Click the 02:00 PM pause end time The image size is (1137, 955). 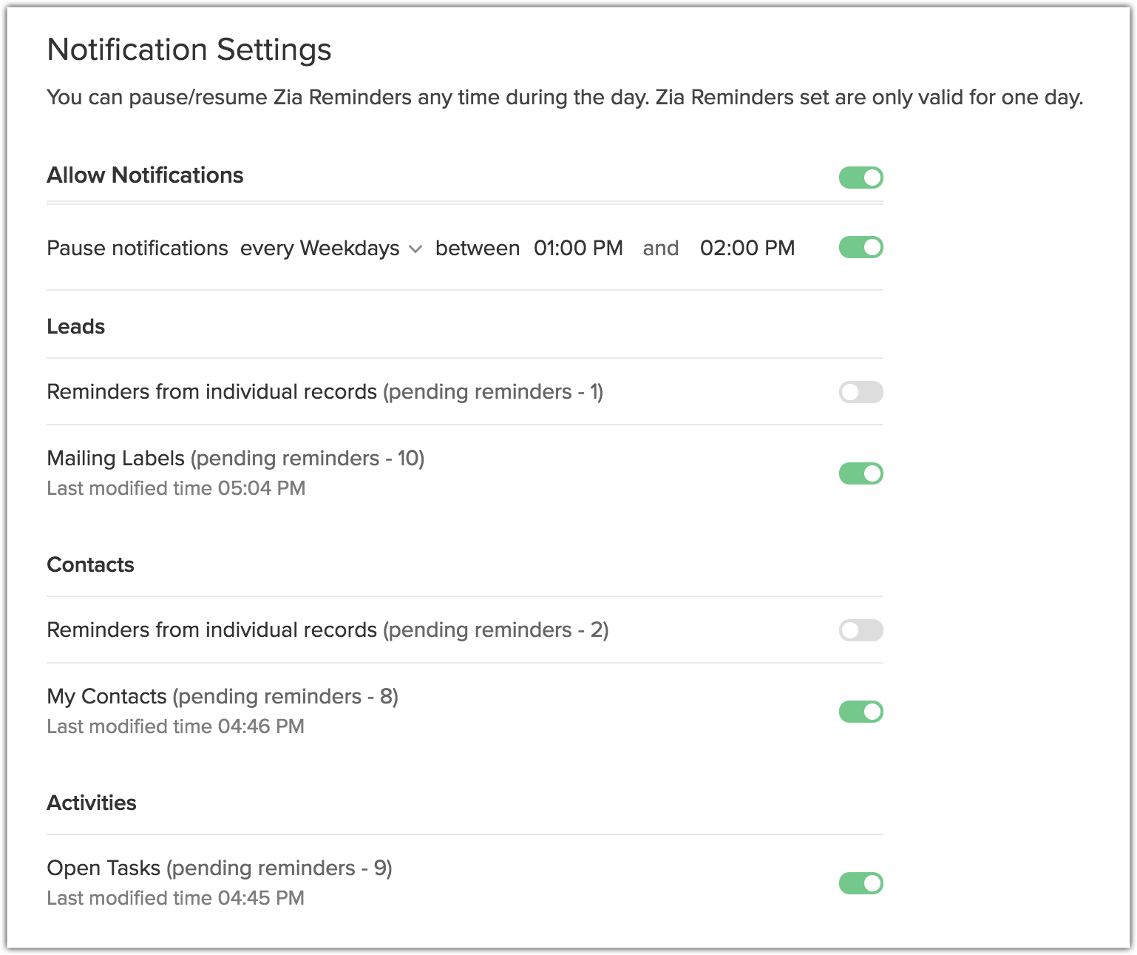747,249
